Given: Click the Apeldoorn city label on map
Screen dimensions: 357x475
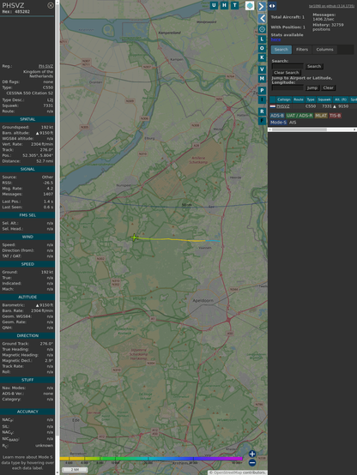Looking at the screenshot, I should pos(203,300).
